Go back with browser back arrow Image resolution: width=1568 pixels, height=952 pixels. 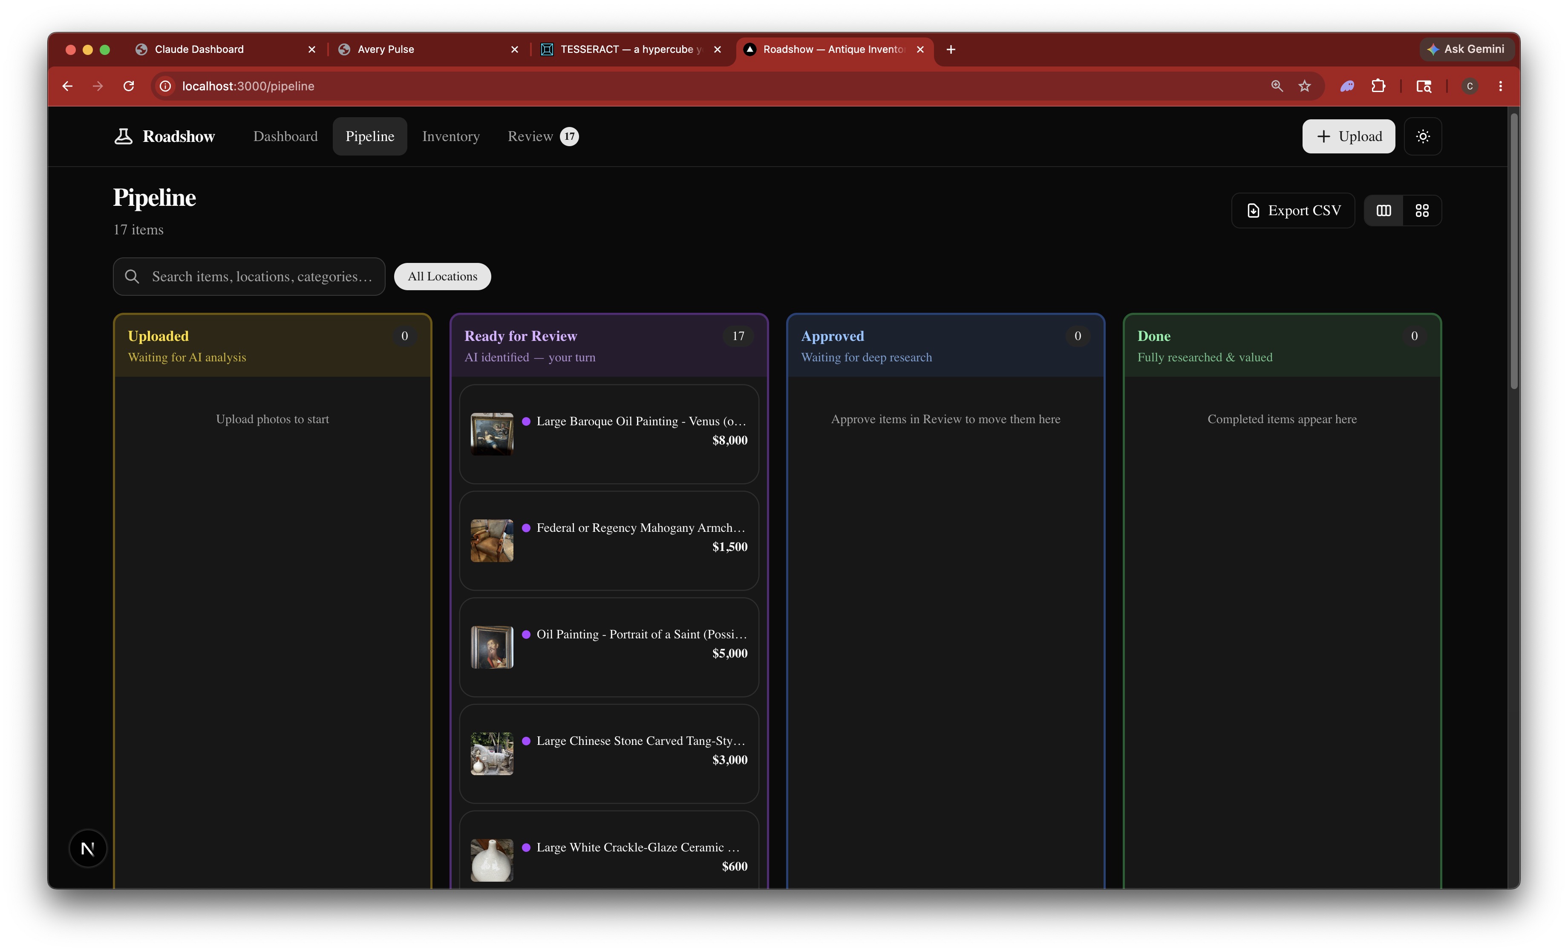coord(67,86)
